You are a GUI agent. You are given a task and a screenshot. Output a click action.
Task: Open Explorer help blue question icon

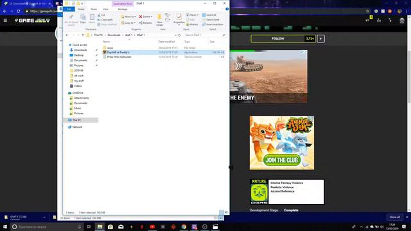[227, 9]
